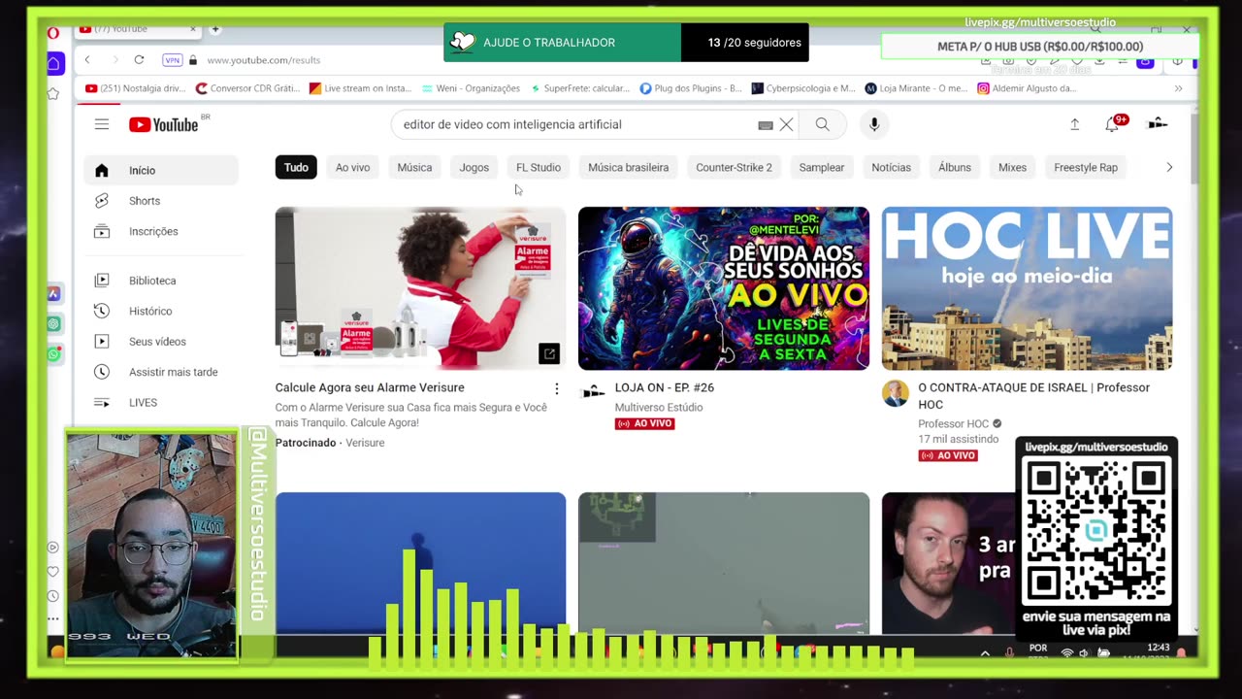Open Nostalgia driv... bookmark
The image size is (1242, 699).
[136, 88]
